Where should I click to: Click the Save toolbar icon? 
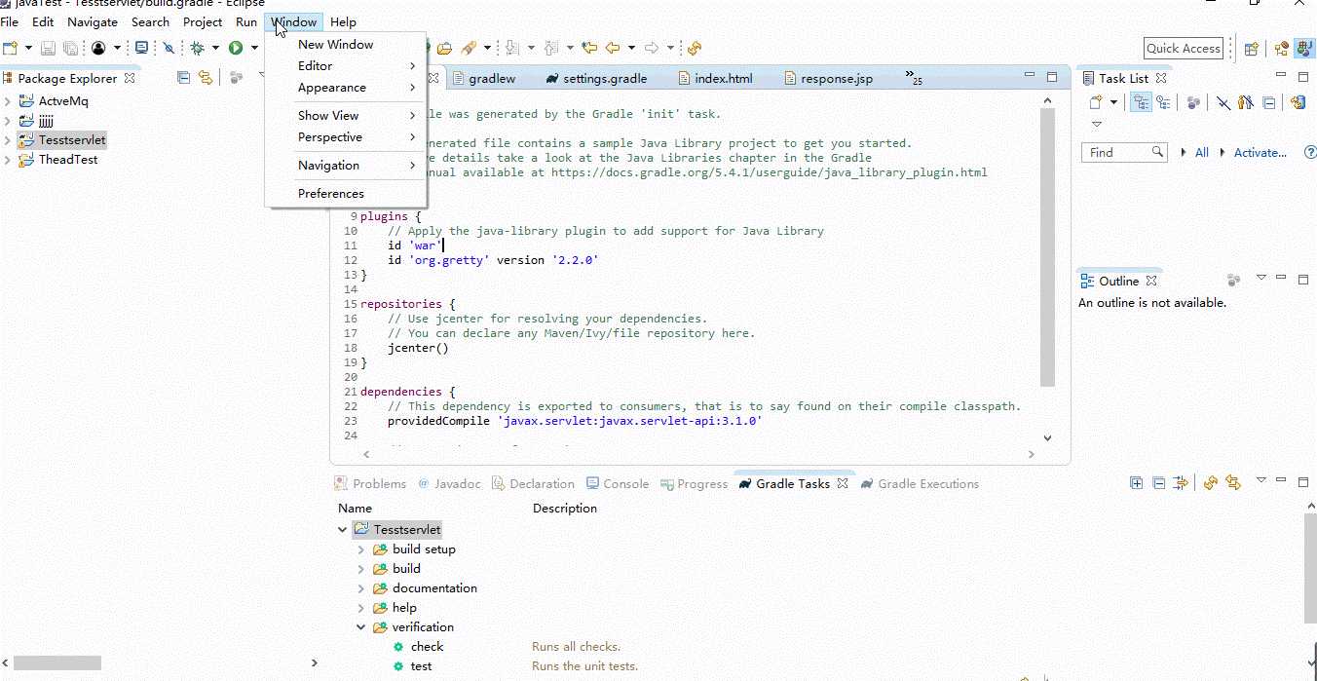pos(48,48)
